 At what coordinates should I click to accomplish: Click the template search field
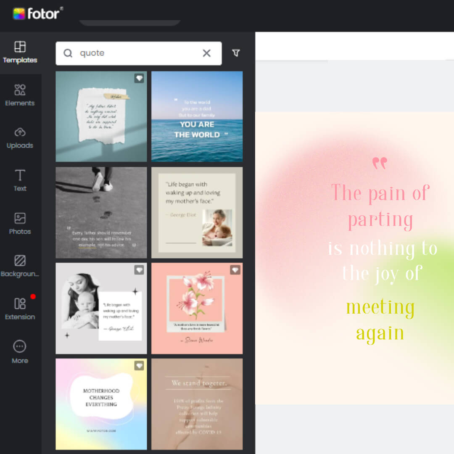139,53
